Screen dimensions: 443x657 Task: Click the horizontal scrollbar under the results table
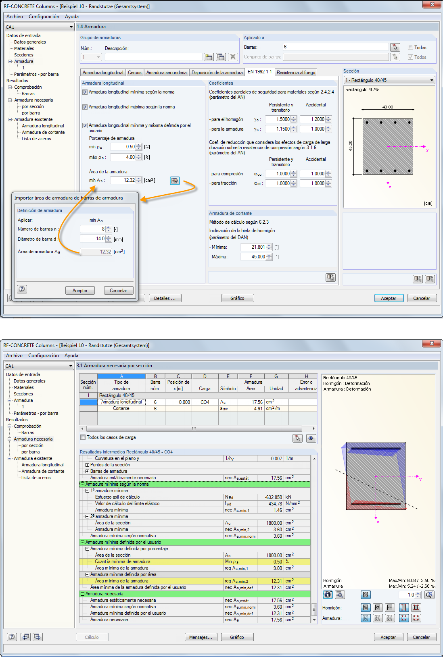click(x=194, y=428)
